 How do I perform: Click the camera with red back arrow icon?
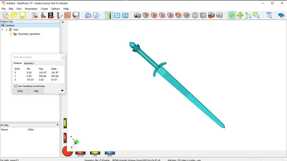point(211,15)
